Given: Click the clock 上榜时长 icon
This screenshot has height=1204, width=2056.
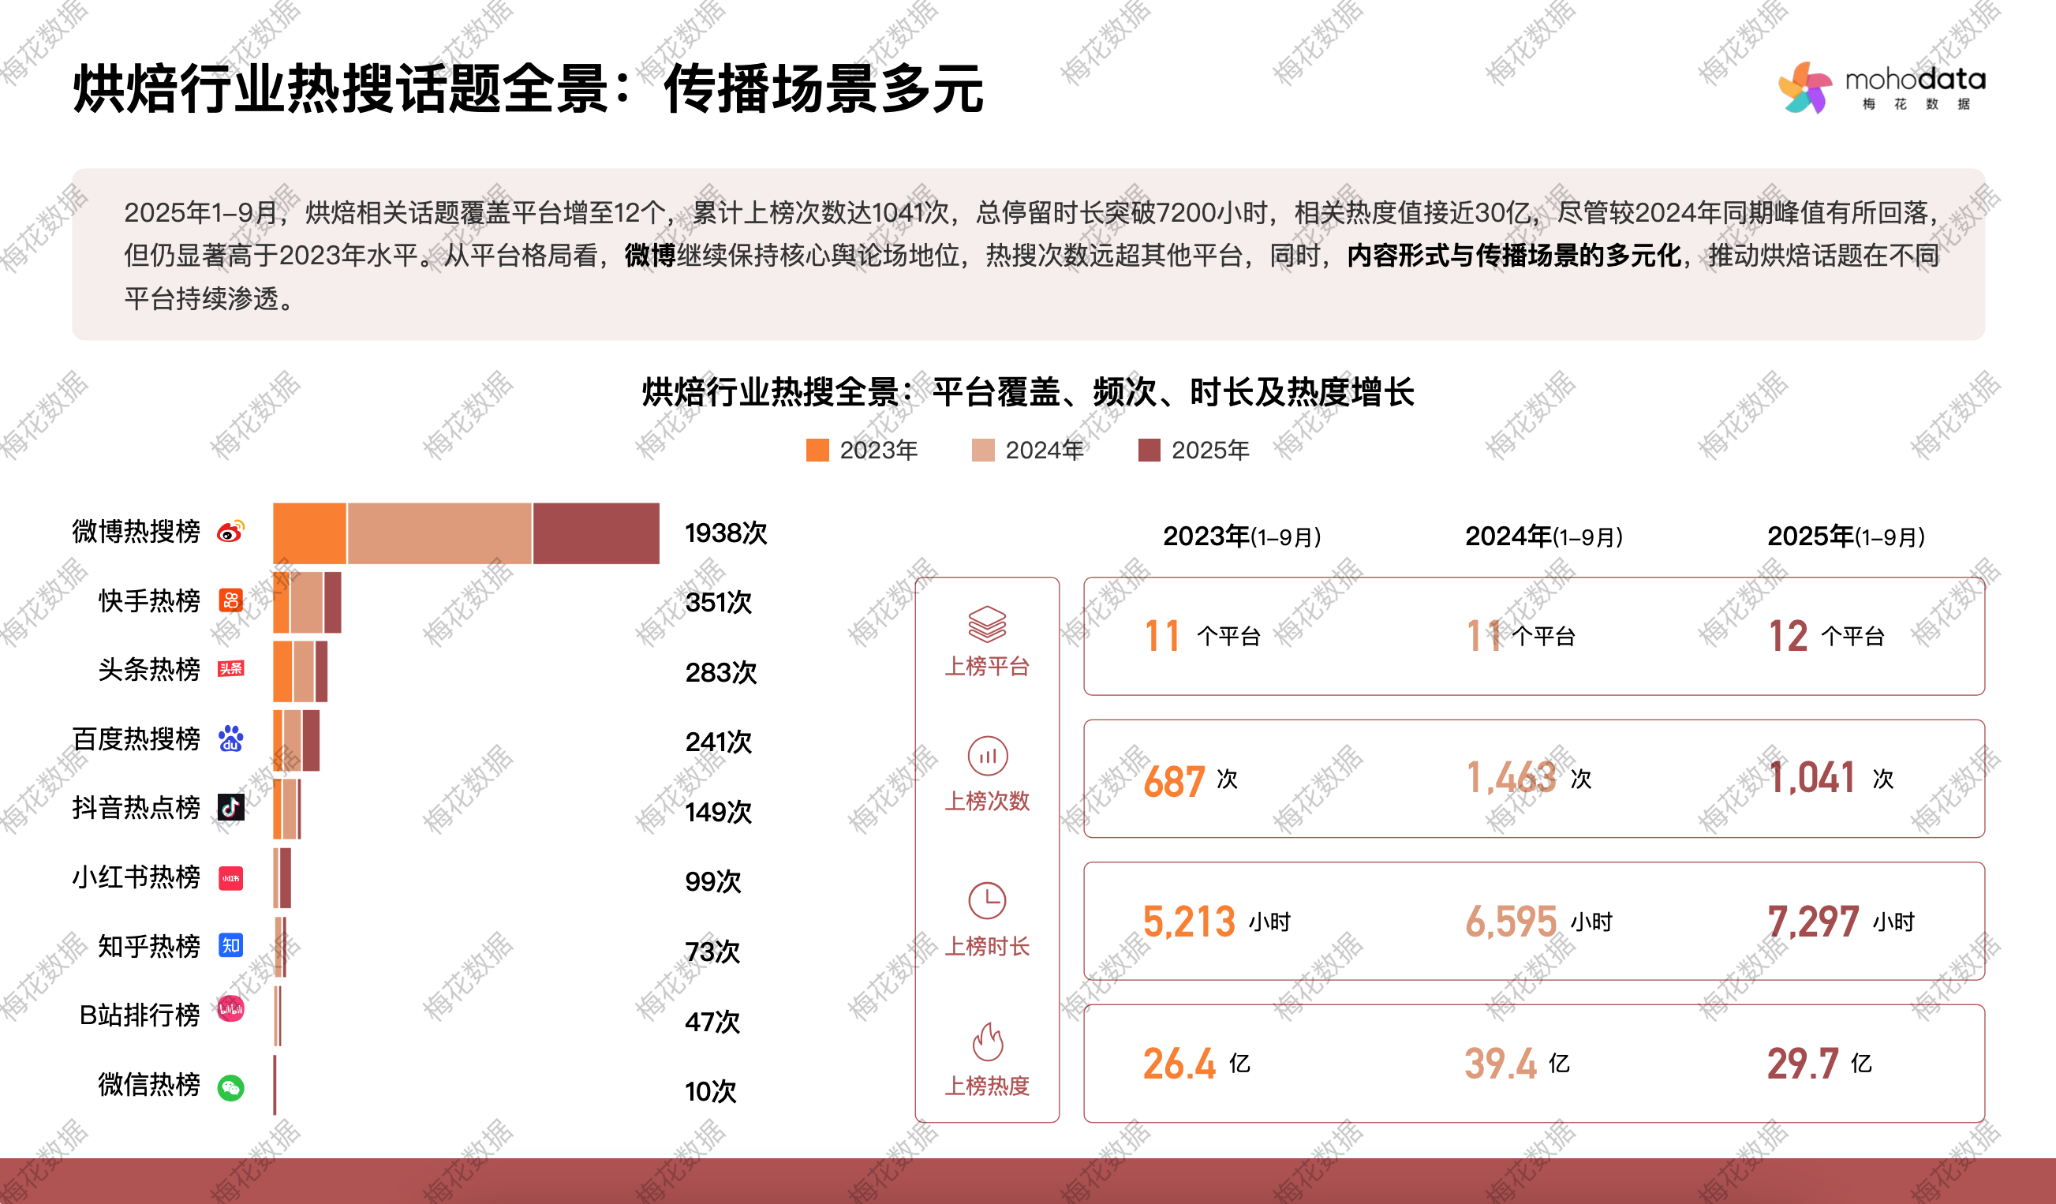Looking at the screenshot, I should 987,900.
